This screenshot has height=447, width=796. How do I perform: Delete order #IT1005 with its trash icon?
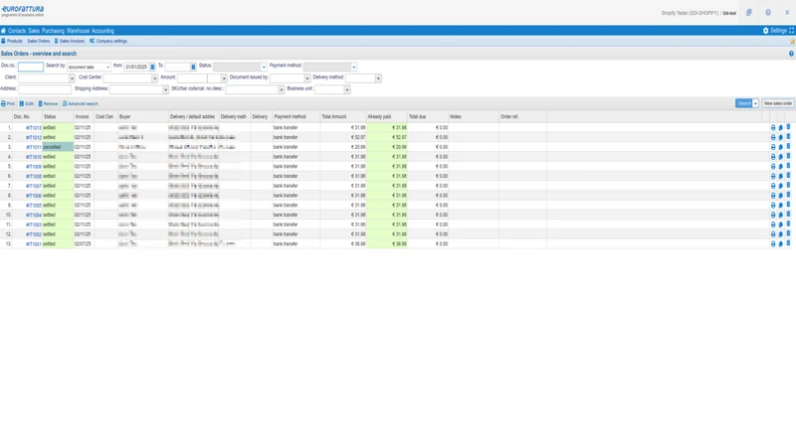coord(788,205)
